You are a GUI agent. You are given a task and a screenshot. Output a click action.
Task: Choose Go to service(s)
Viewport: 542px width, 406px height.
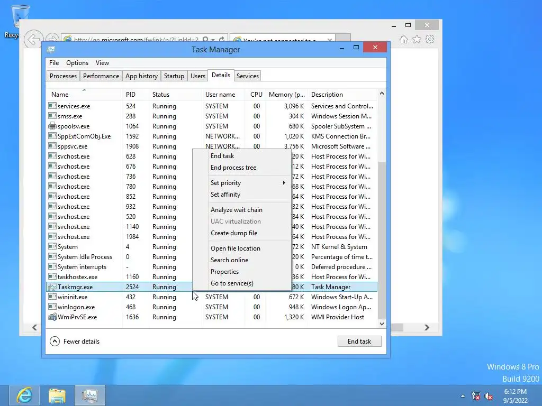point(241,283)
